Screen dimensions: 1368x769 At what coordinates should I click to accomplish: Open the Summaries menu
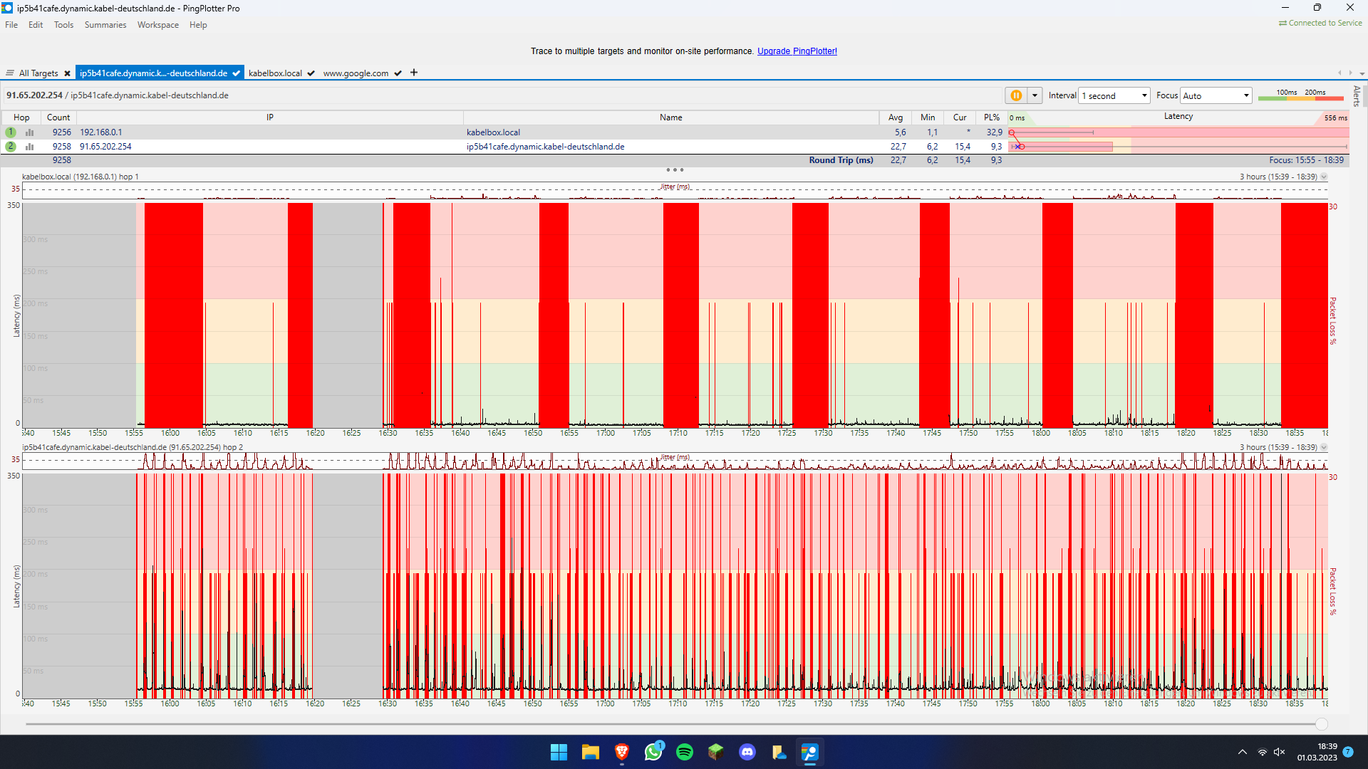(105, 25)
